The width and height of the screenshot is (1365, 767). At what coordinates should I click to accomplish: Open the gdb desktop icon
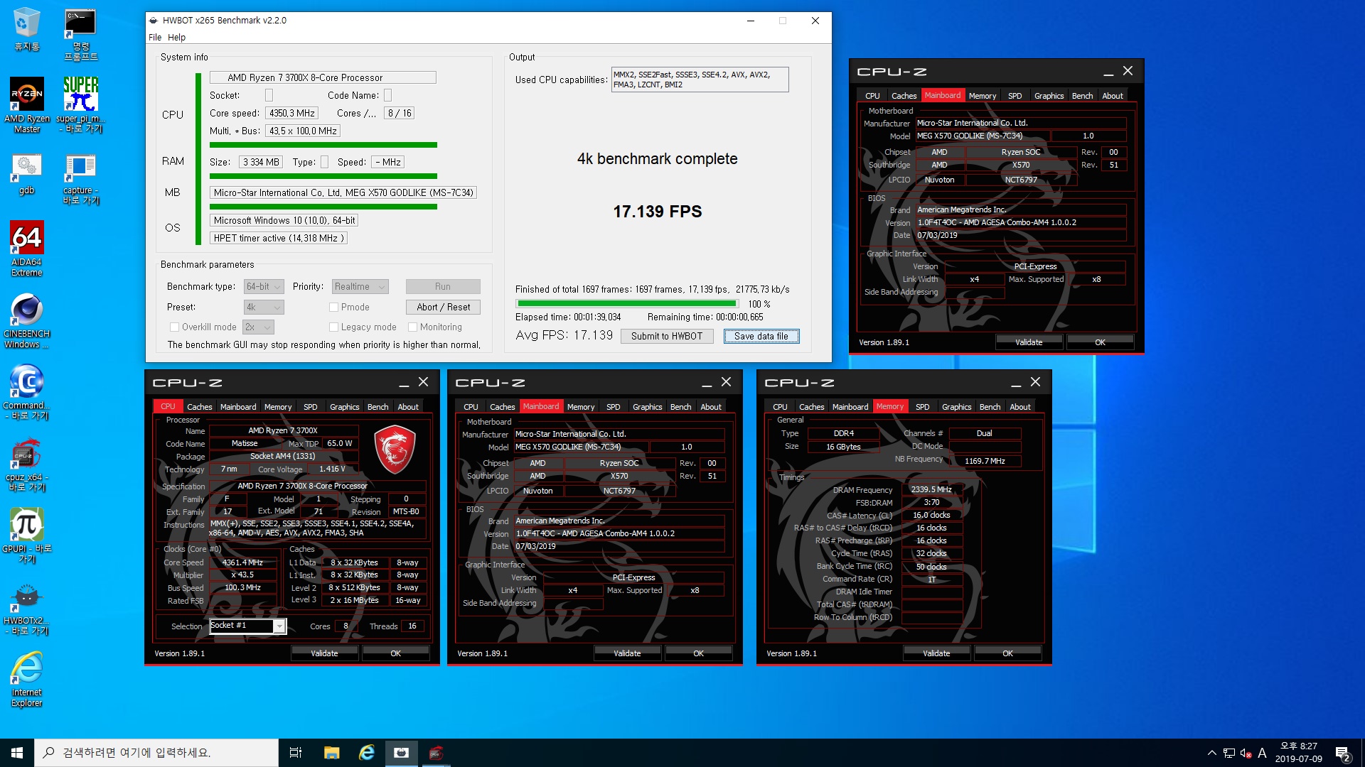tap(26, 174)
